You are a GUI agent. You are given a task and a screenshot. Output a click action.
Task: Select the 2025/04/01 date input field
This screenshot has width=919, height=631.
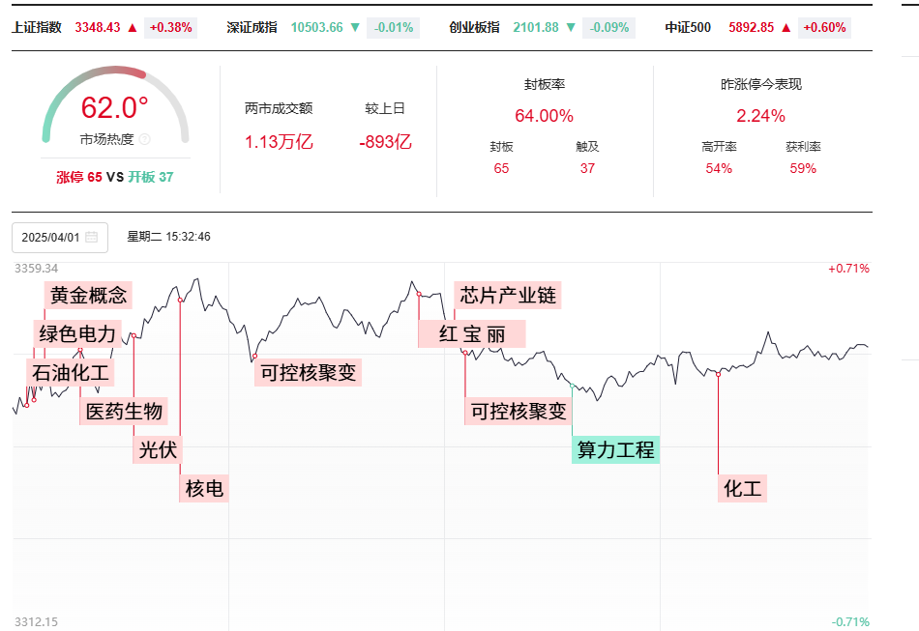60,237
